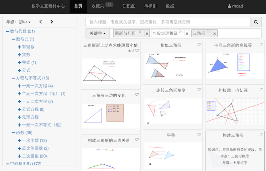Toggle heart on 旋转三角形角度 card

199,90
